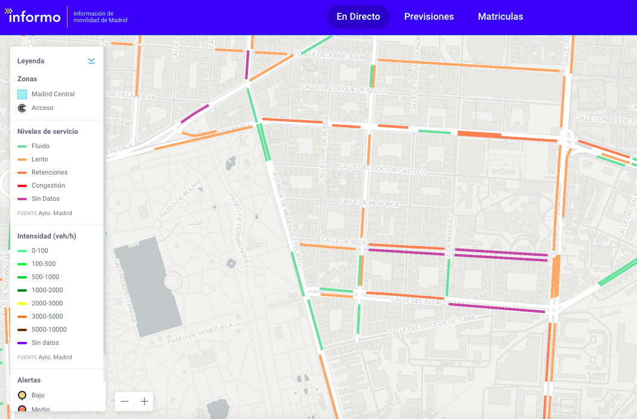The height and width of the screenshot is (419, 637).
Task: Open the En Directo tab
Action: [x=358, y=17]
